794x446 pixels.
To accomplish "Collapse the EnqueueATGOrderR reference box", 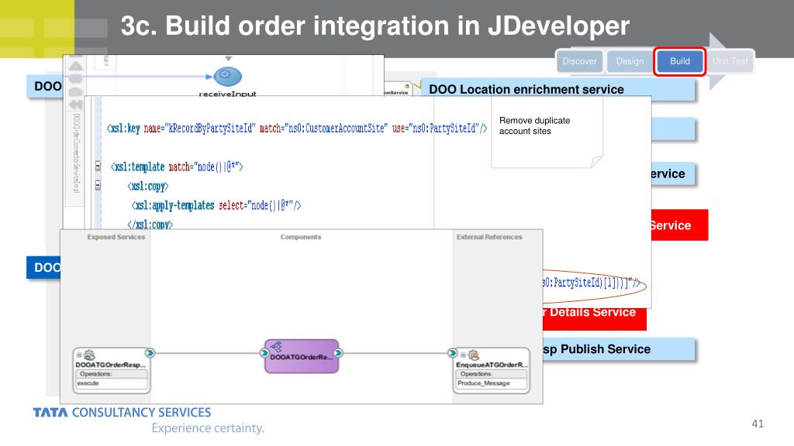I will [x=463, y=355].
